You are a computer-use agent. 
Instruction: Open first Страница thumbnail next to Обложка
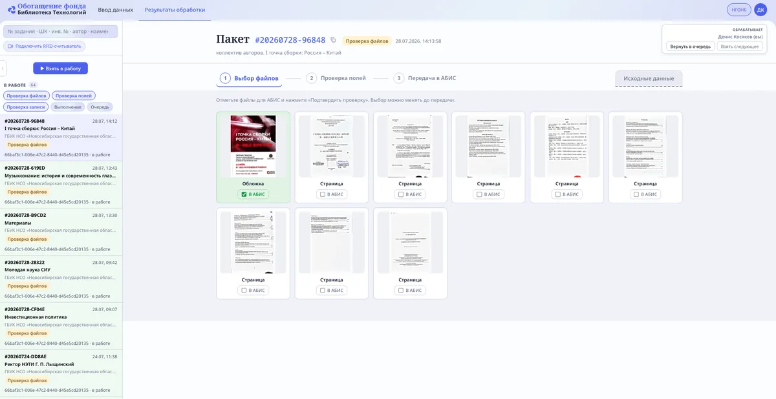pos(332,146)
